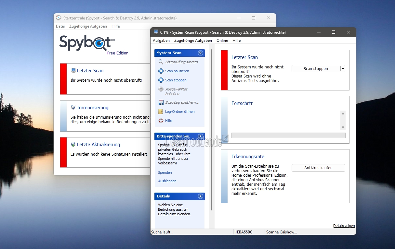Screen dimensions: 395x249
Task: Click 'Ihr System wurde noch nicht überprüft!' in Startzentrale
Action: coord(106,80)
